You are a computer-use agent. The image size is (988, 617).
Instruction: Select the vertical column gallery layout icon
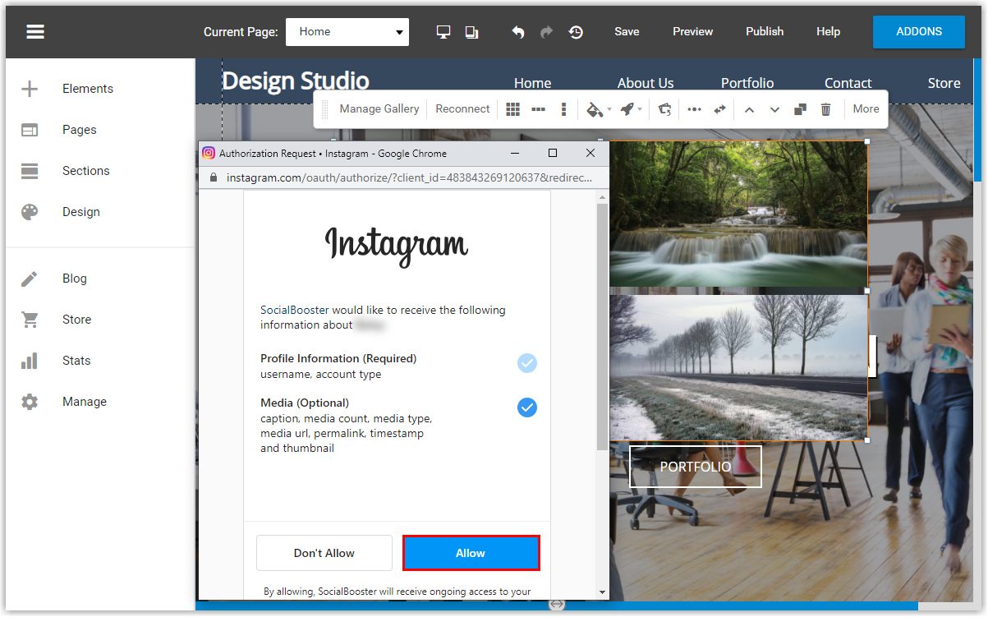563,109
